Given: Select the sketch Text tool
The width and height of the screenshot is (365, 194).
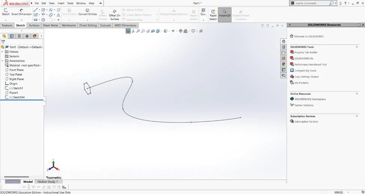Looking at the screenshot, I should coord(58,15).
